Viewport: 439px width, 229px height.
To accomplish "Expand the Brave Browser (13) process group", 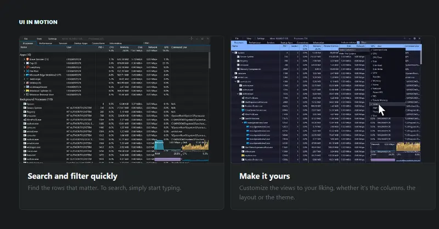I will tap(24, 60).
